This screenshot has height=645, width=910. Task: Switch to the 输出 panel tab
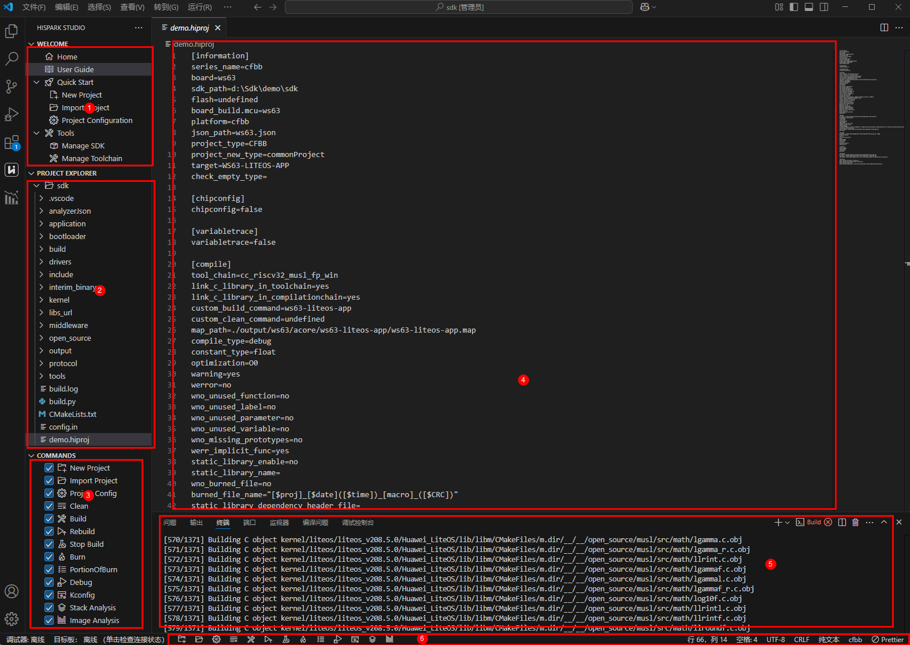tap(196, 523)
